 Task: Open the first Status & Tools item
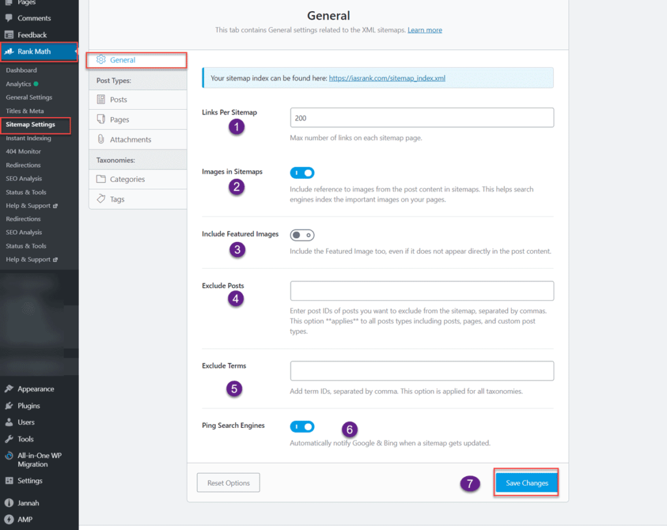[26, 192]
